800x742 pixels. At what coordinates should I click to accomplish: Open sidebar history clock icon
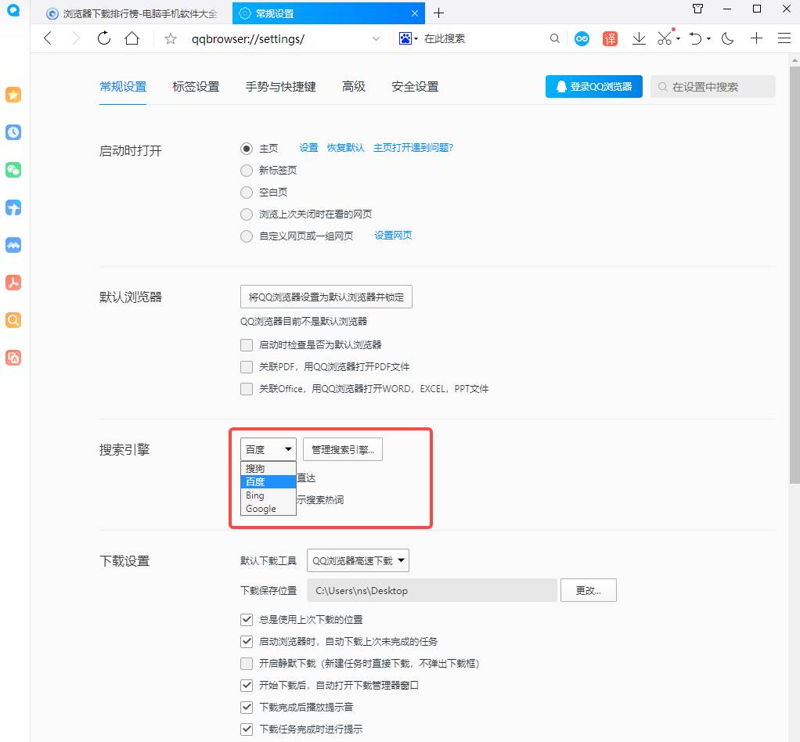13,132
